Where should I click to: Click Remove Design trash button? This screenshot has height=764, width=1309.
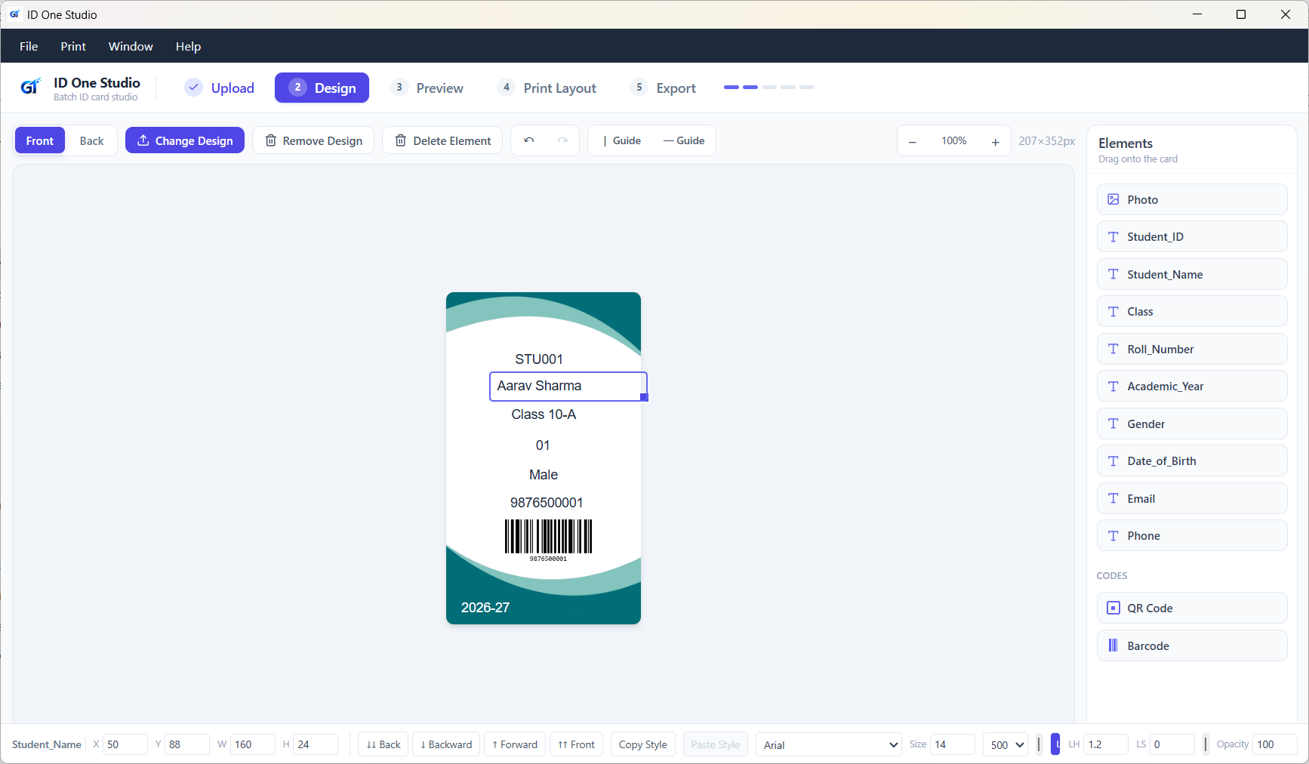(x=313, y=140)
